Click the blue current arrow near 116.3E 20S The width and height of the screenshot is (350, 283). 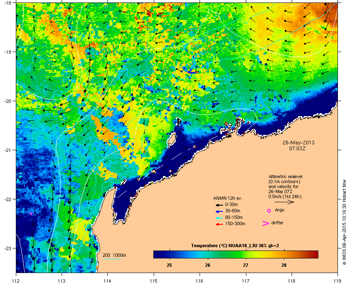click(215, 104)
